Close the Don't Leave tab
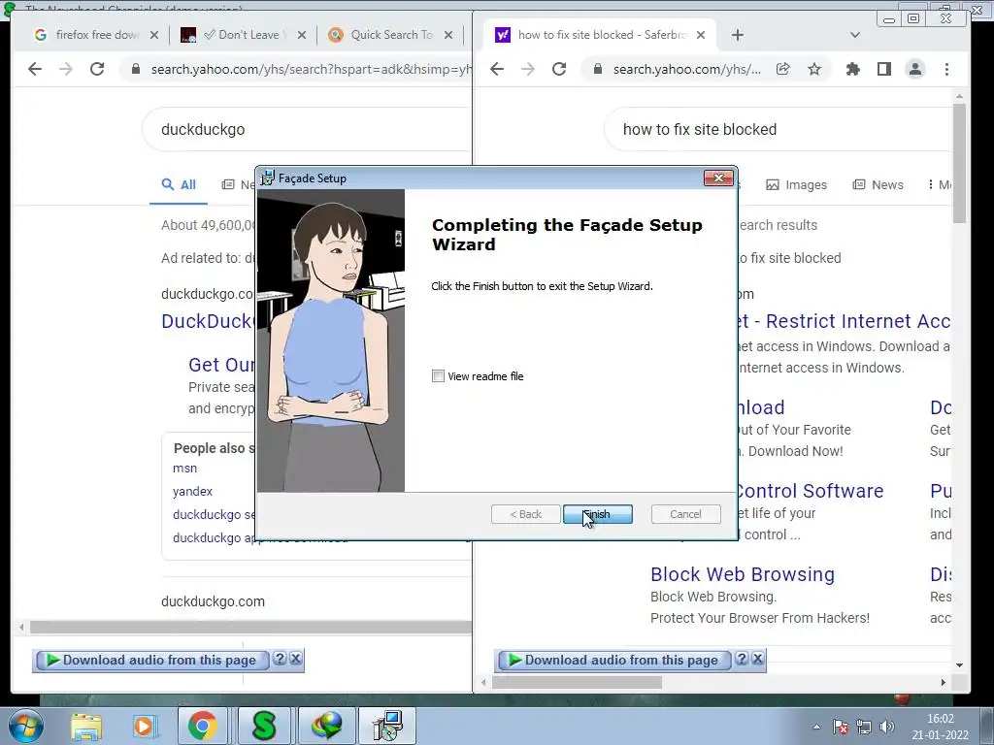 tap(302, 35)
